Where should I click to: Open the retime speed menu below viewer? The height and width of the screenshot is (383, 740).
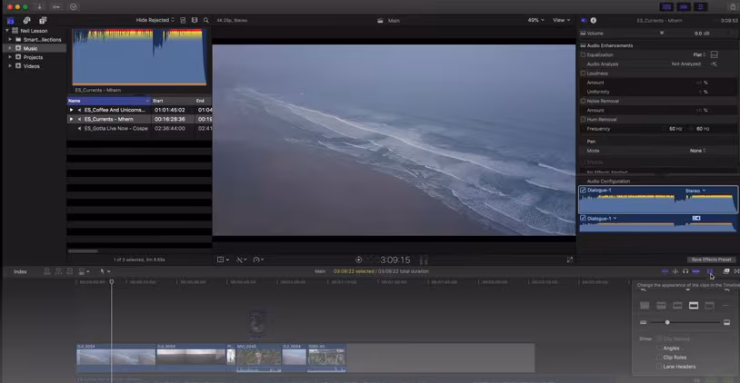tap(258, 260)
